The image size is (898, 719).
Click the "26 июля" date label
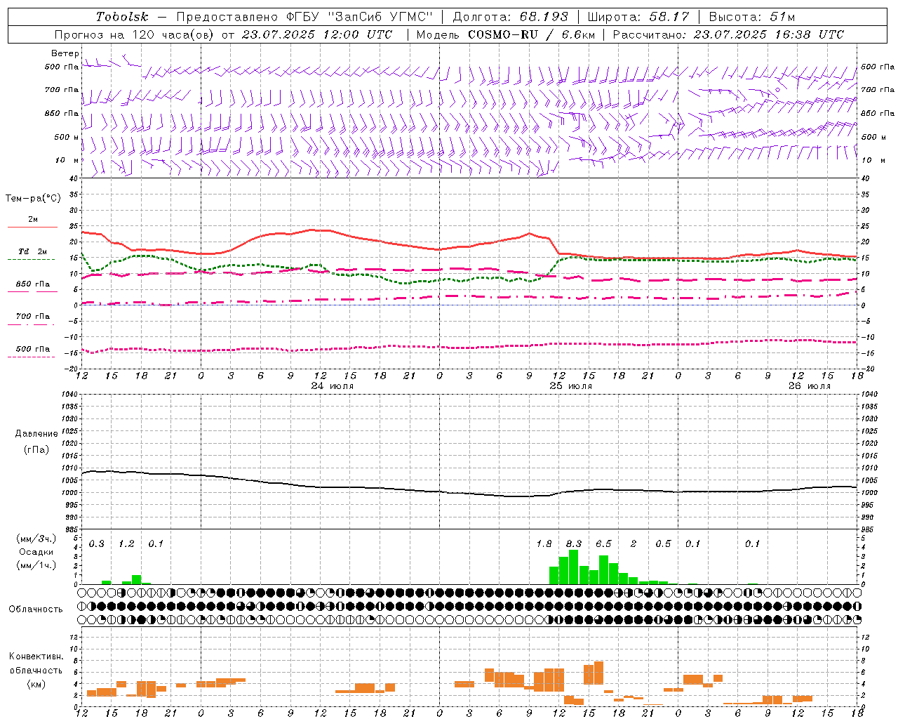click(x=809, y=386)
